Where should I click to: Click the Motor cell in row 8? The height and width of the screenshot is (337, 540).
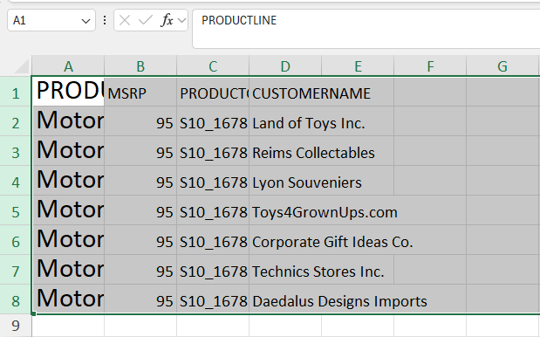tap(68, 299)
